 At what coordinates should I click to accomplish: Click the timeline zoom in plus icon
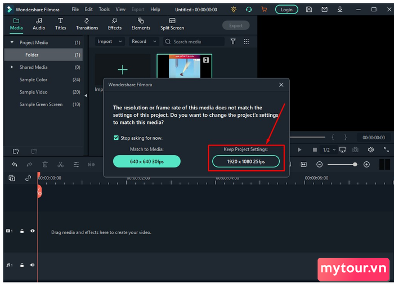click(366, 165)
